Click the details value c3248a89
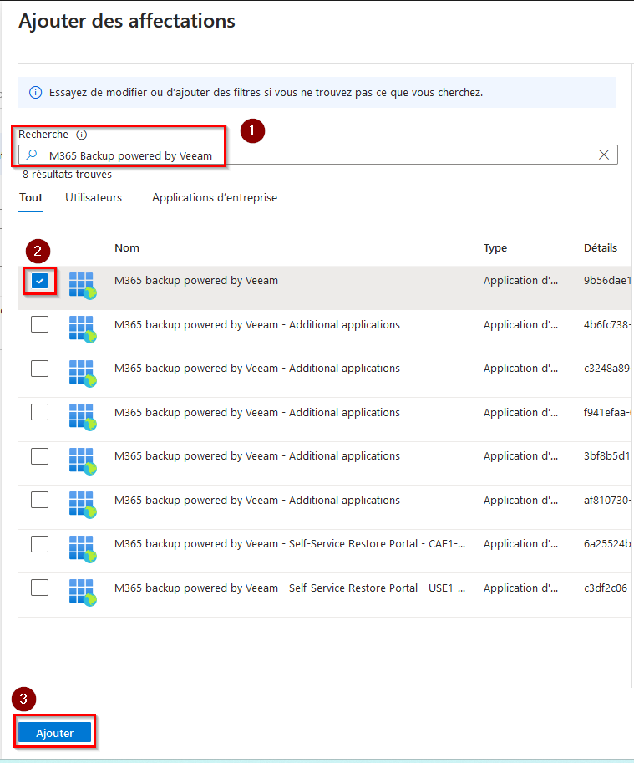634x763 pixels. click(607, 369)
